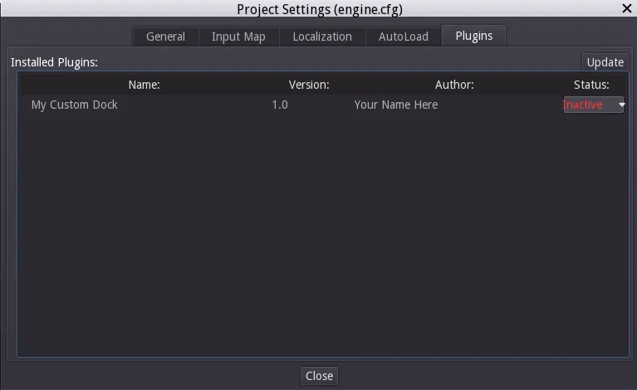Click the Version column header
637x390 pixels.
[309, 85]
